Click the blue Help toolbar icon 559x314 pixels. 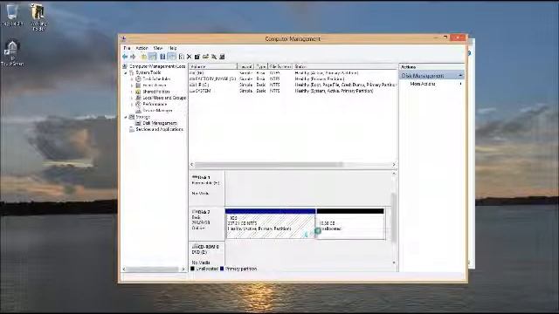click(x=162, y=57)
